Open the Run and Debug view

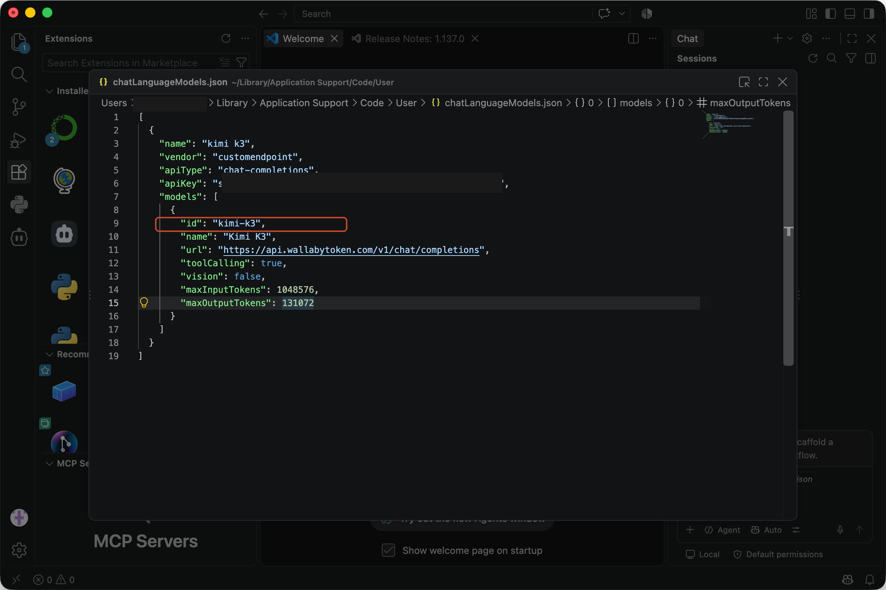(x=19, y=140)
